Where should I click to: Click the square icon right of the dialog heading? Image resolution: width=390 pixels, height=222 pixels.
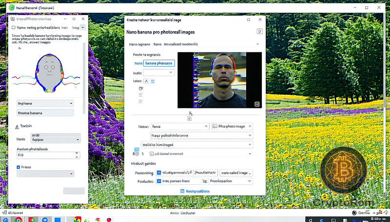point(259,31)
